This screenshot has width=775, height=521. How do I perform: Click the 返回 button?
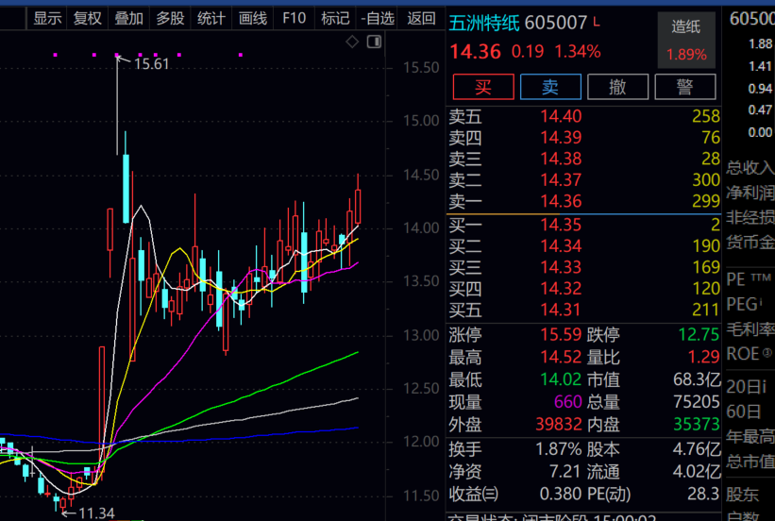click(421, 19)
